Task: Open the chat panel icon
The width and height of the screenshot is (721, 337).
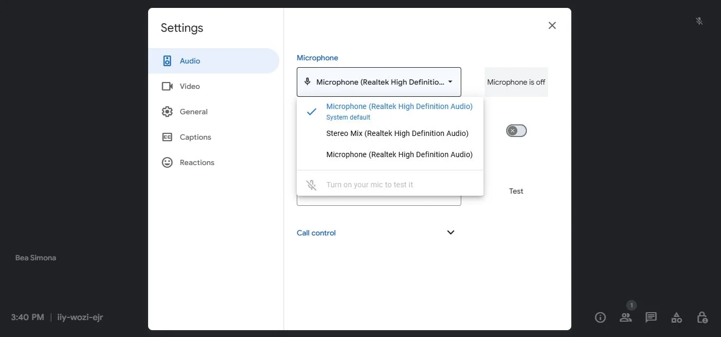Action: click(651, 317)
